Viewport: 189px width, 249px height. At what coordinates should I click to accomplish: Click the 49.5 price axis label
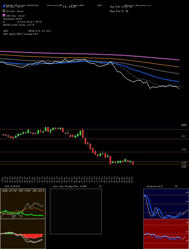(x=183, y=136)
